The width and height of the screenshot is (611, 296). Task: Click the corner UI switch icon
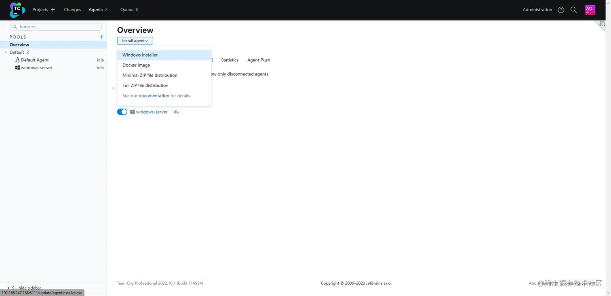(603, 23)
